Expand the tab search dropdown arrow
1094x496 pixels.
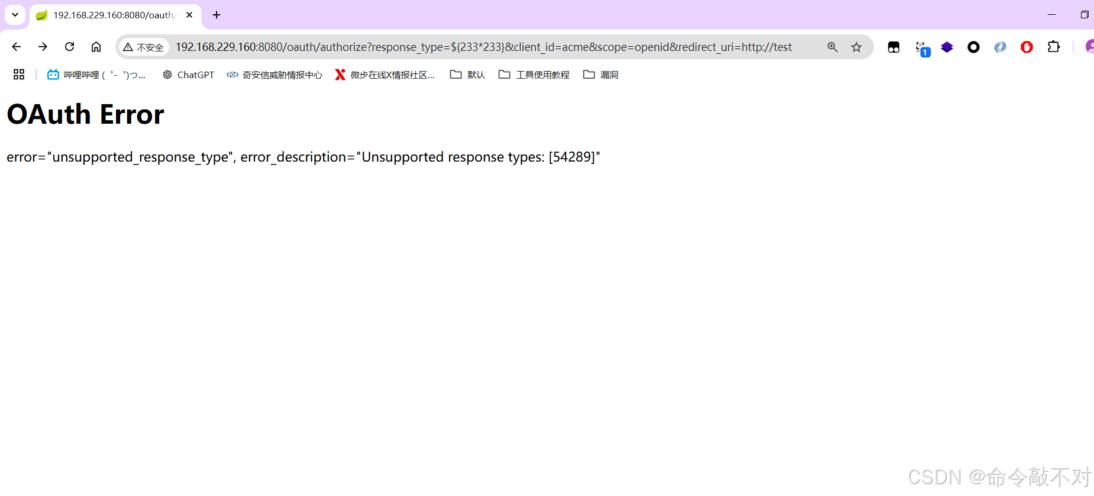(x=15, y=15)
